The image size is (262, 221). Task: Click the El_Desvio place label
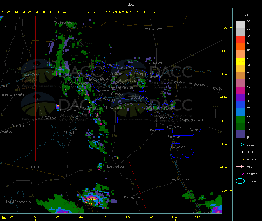coord(68,110)
